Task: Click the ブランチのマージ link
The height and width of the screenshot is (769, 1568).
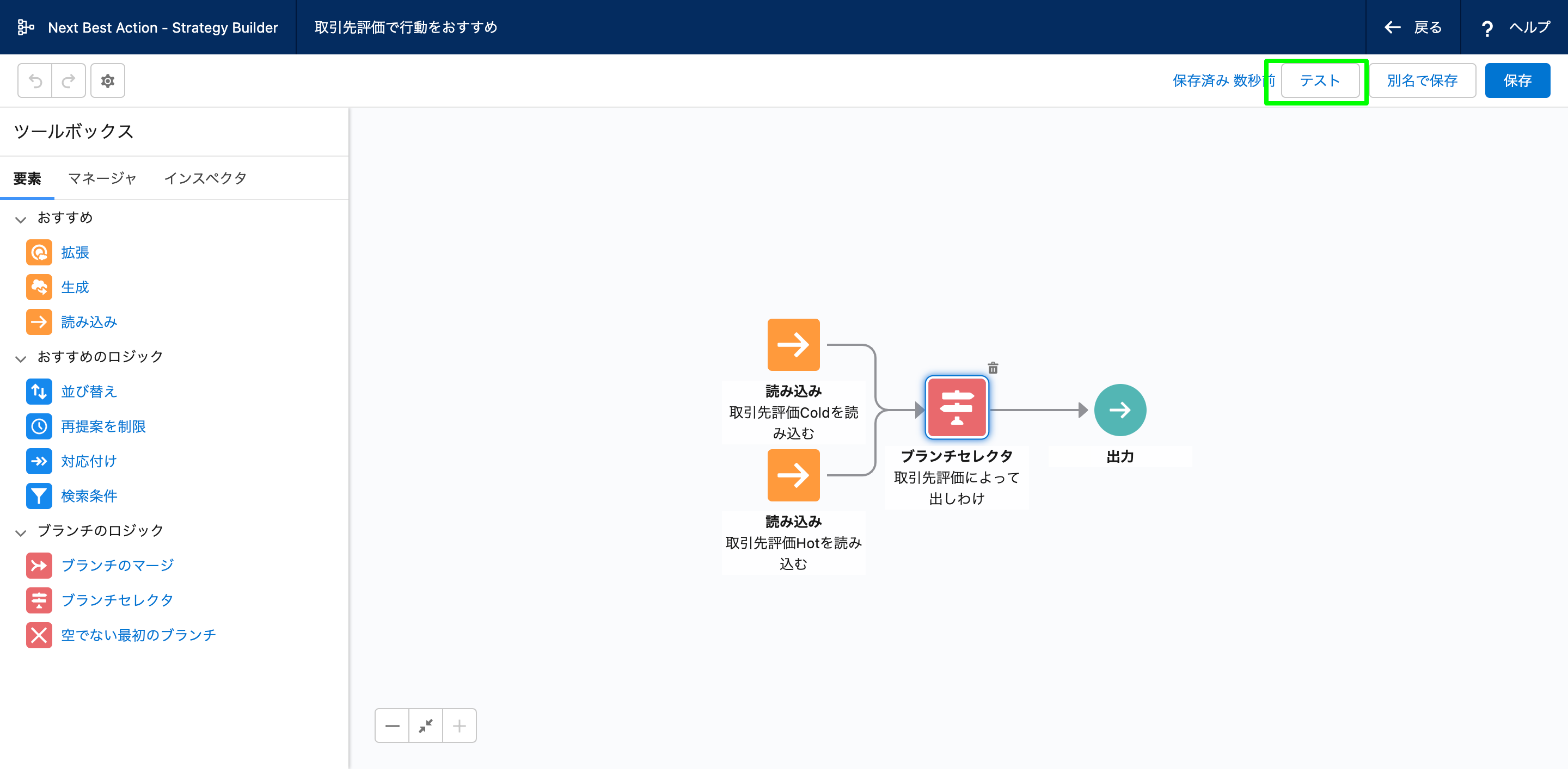Action: 118,566
